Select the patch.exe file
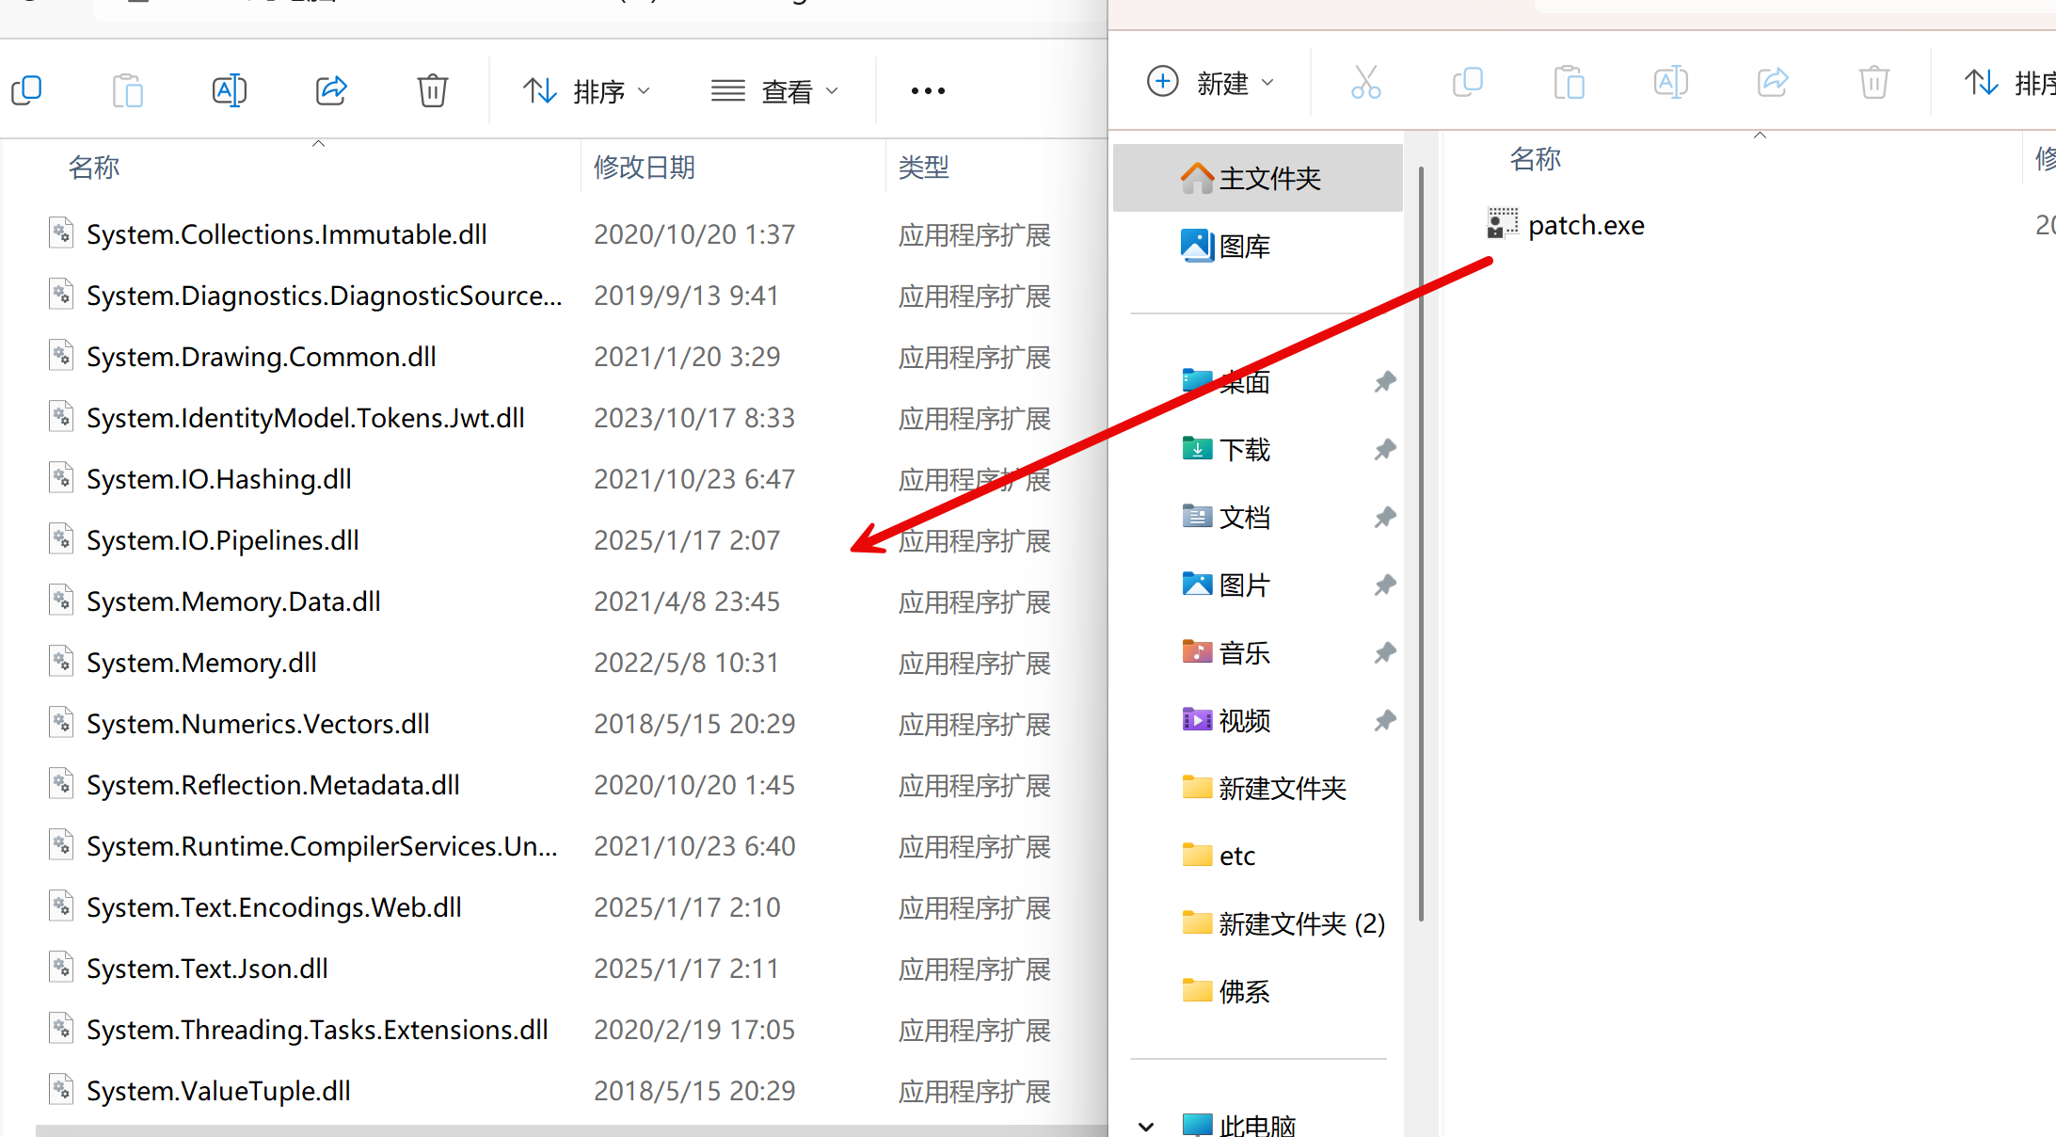This screenshot has height=1137, width=2056. (1586, 225)
